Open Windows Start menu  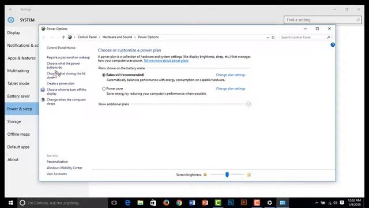pos(10,203)
